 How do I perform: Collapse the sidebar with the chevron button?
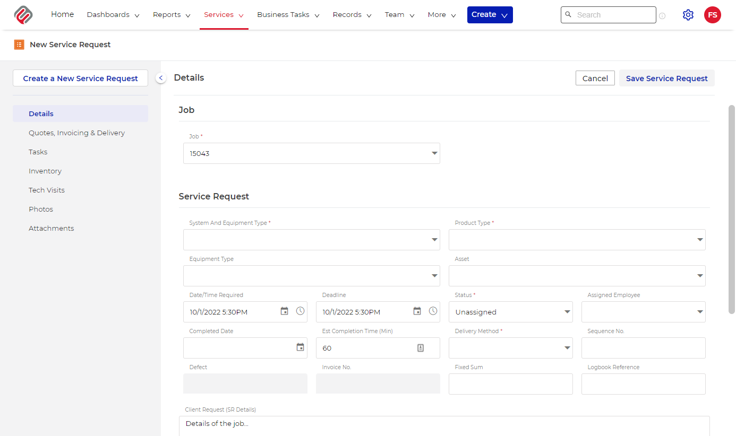point(161,78)
